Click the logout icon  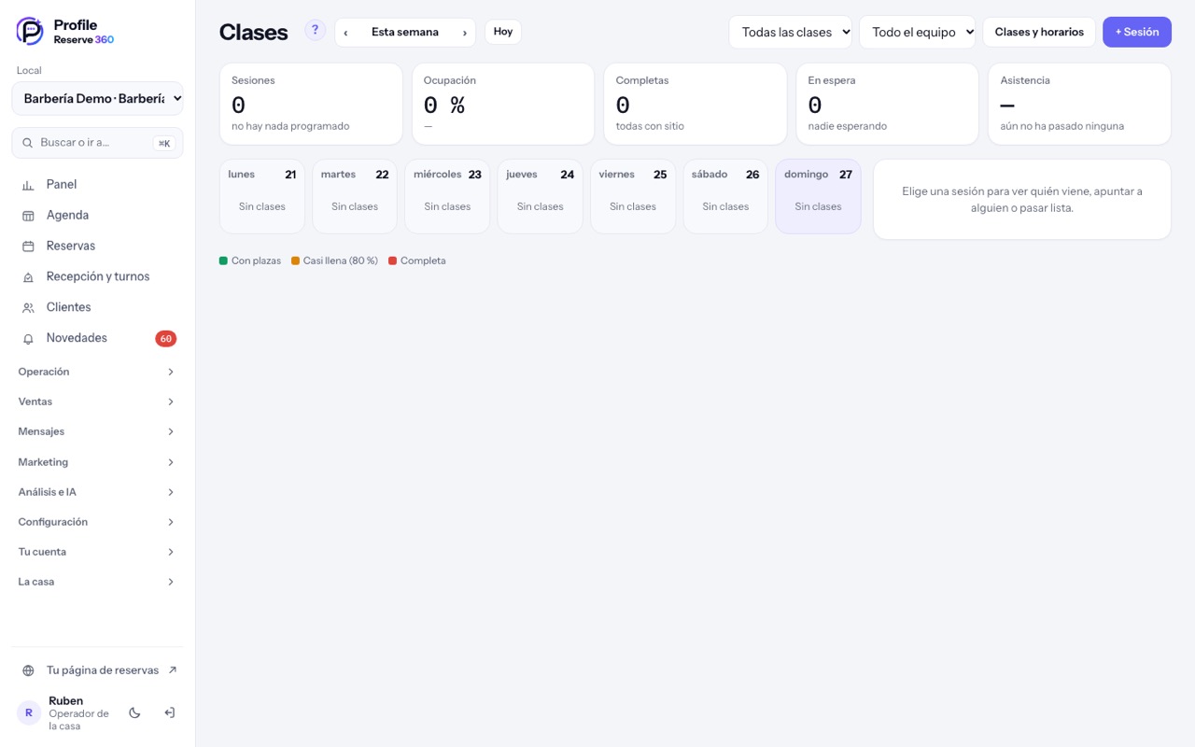pyautogui.click(x=169, y=712)
